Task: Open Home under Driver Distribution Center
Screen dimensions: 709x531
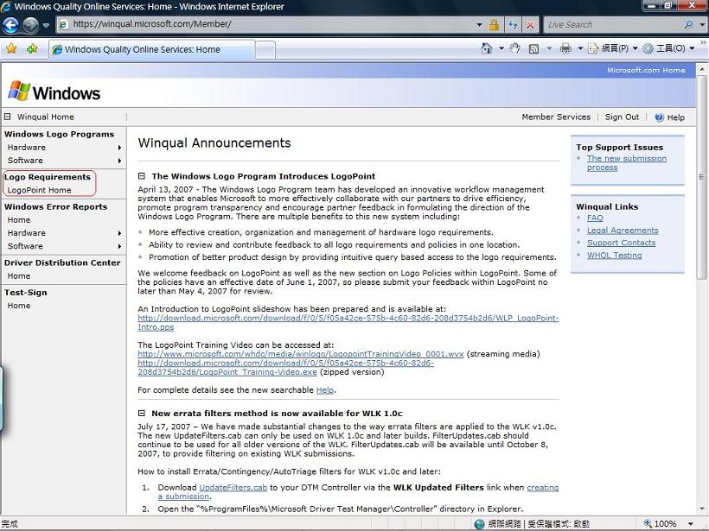Action: click(19, 276)
